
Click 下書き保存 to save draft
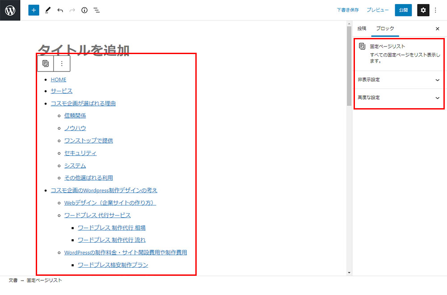(x=348, y=10)
